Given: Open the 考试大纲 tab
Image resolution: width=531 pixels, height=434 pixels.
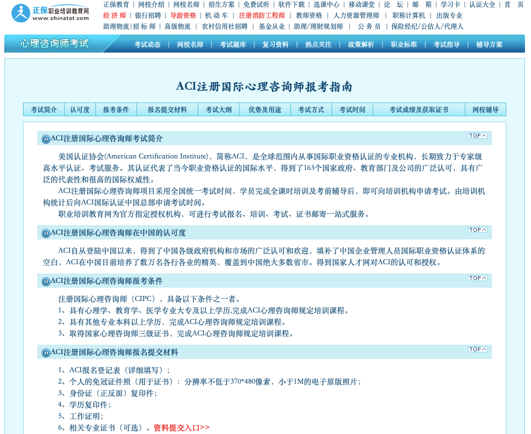Looking at the screenshot, I should pyautogui.click(x=219, y=110).
